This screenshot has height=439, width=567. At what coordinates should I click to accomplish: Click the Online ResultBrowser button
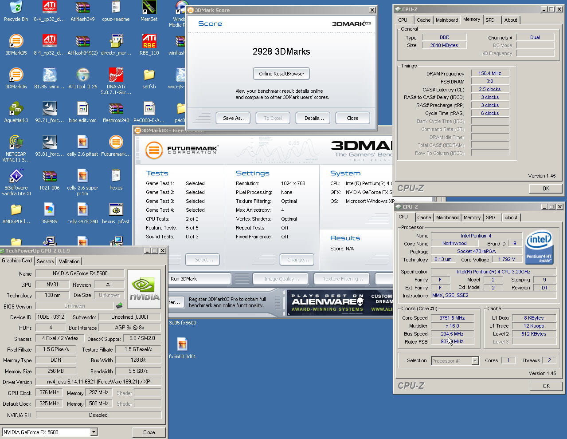point(282,74)
